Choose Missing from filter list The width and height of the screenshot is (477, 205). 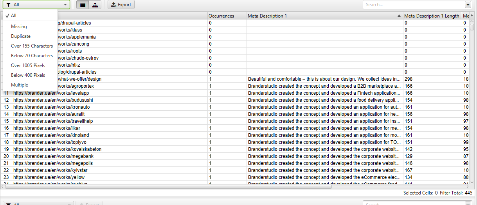tap(19, 27)
